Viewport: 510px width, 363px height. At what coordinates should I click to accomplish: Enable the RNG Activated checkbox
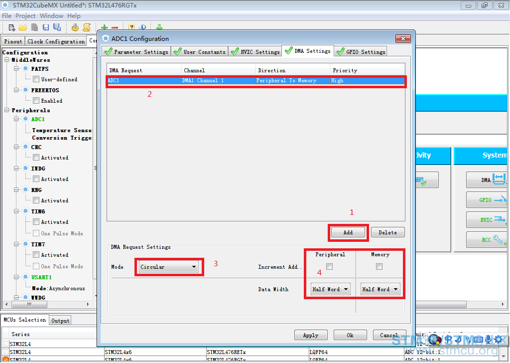36,200
